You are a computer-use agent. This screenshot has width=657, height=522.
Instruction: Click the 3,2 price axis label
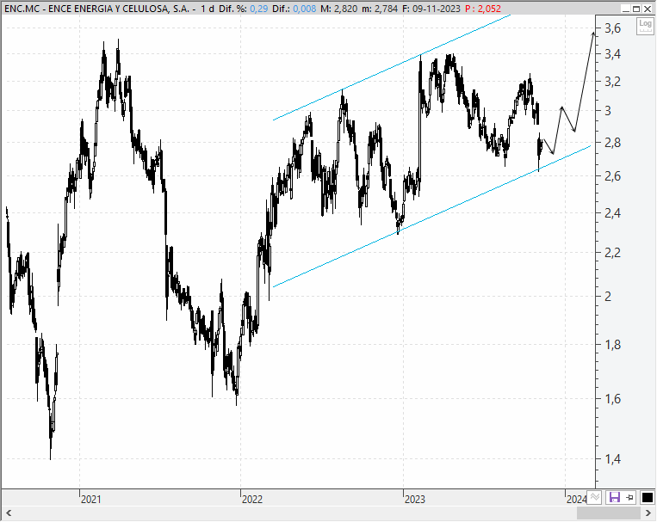coord(612,82)
